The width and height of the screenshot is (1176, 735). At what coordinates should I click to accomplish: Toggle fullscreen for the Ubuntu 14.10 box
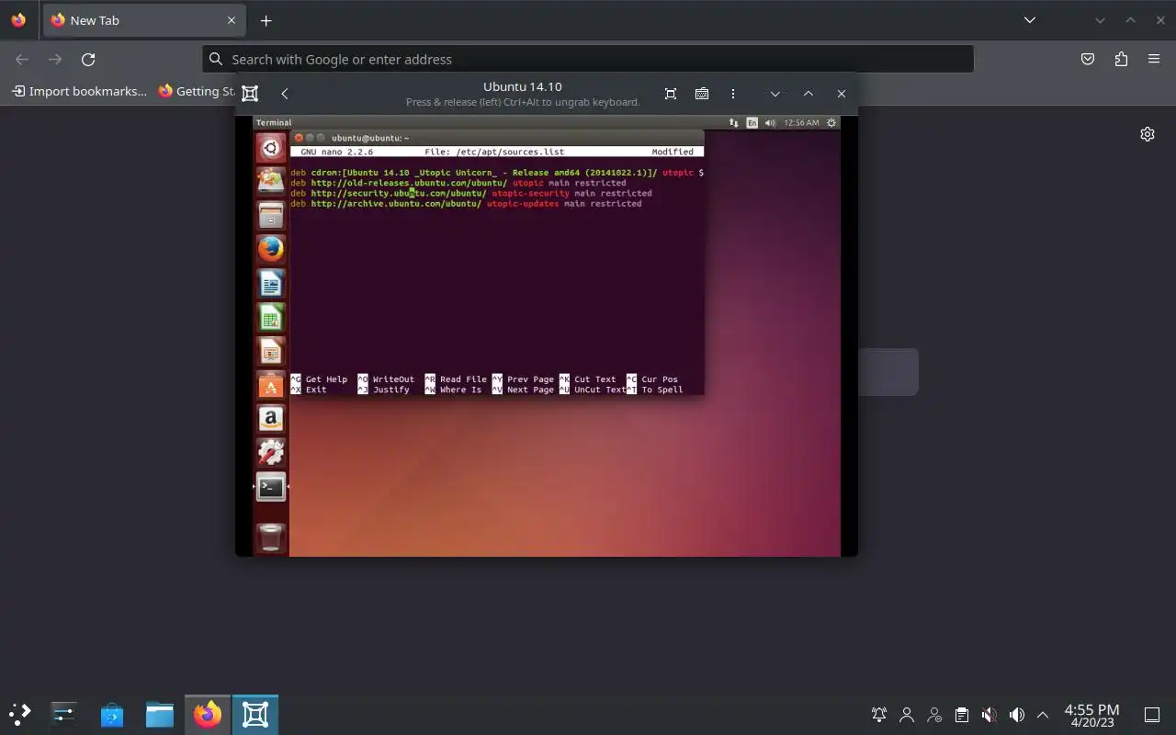[671, 93]
